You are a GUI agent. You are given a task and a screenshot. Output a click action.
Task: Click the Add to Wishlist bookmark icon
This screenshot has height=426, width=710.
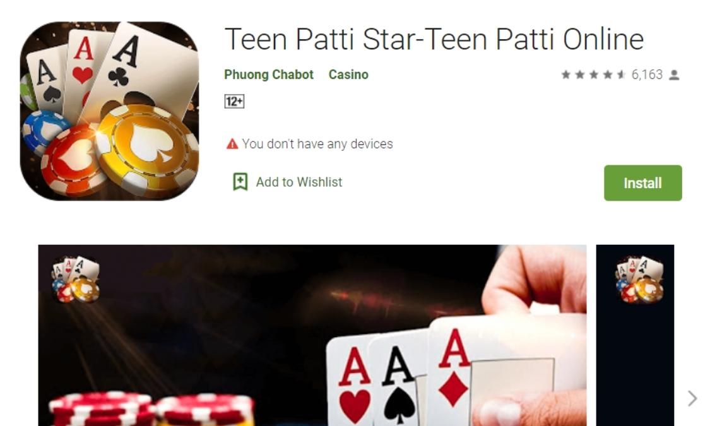pyautogui.click(x=240, y=182)
